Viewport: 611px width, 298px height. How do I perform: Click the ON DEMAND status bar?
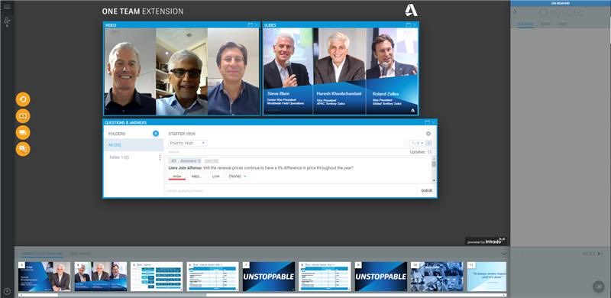561,3
